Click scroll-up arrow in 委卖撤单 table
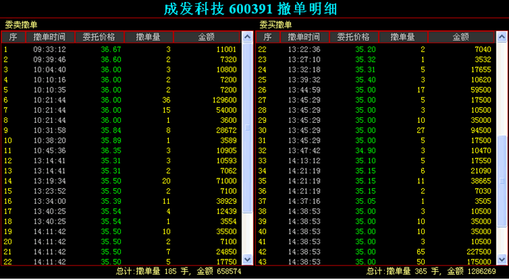509x280 pixels. pyautogui.click(x=248, y=36)
